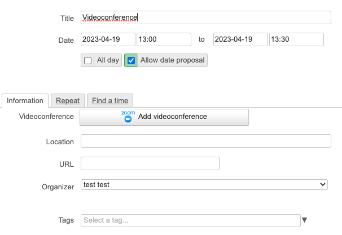Click the Add videoconference button
The width and height of the screenshot is (342, 235).
point(164,117)
